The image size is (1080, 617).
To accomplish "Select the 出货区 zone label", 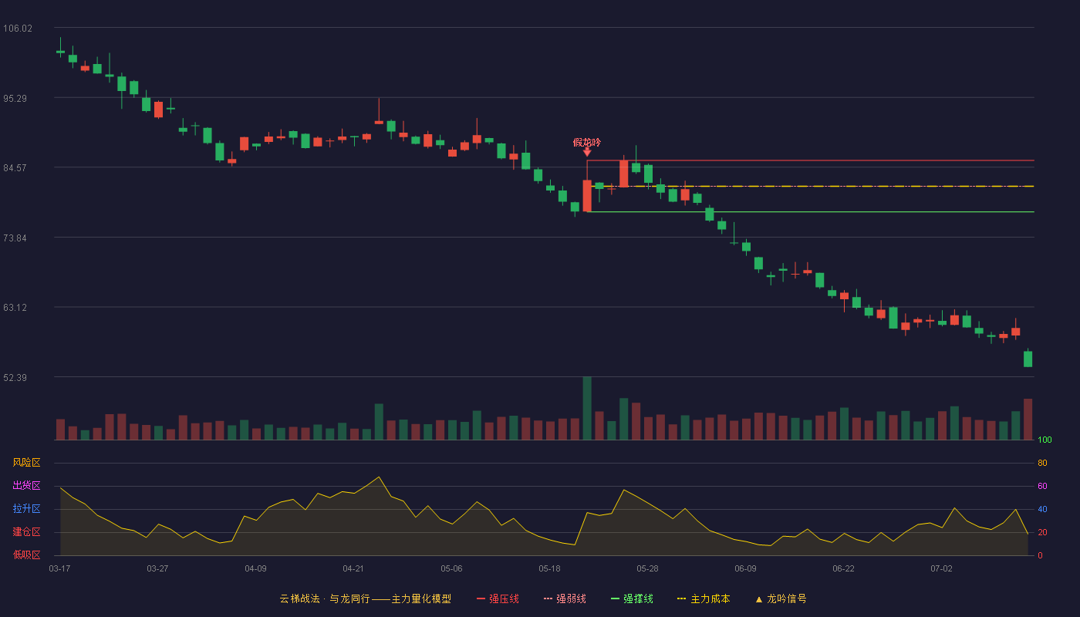I will [27, 486].
